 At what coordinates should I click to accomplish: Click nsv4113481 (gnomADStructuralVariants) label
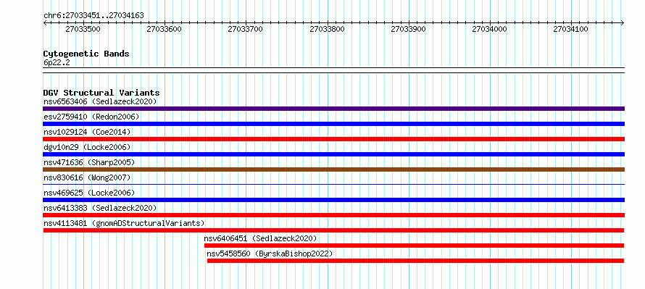click(x=124, y=223)
